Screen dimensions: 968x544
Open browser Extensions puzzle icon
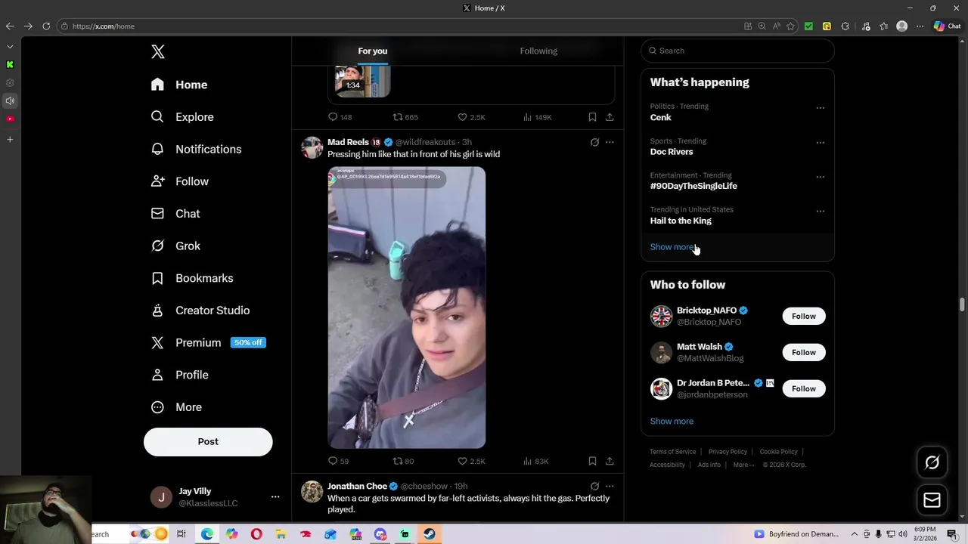(x=845, y=26)
